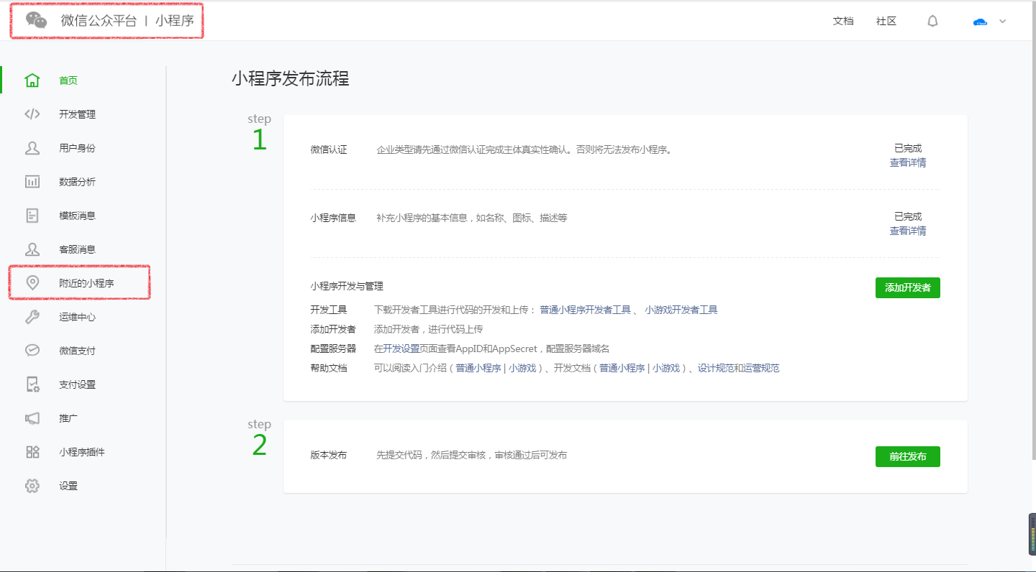Select the 开发管理 code icon

coord(32,114)
